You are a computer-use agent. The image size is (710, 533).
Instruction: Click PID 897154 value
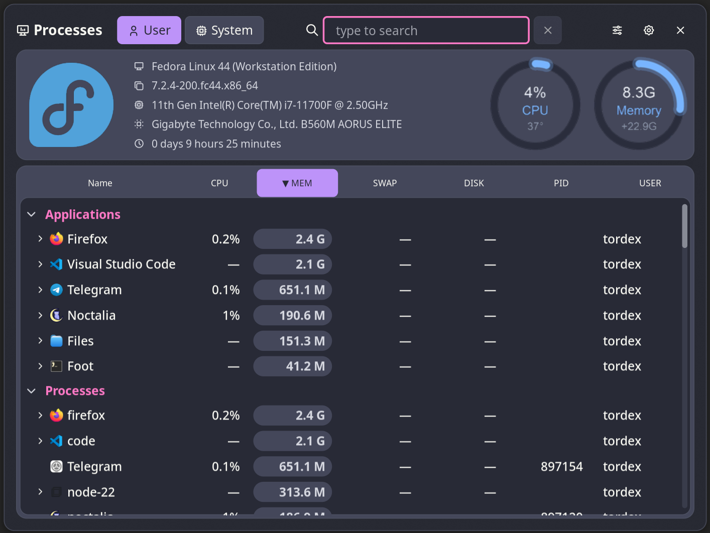coord(561,466)
